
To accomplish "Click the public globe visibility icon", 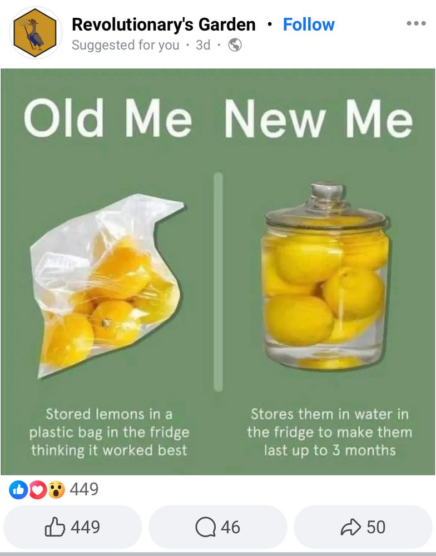I will [x=235, y=45].
